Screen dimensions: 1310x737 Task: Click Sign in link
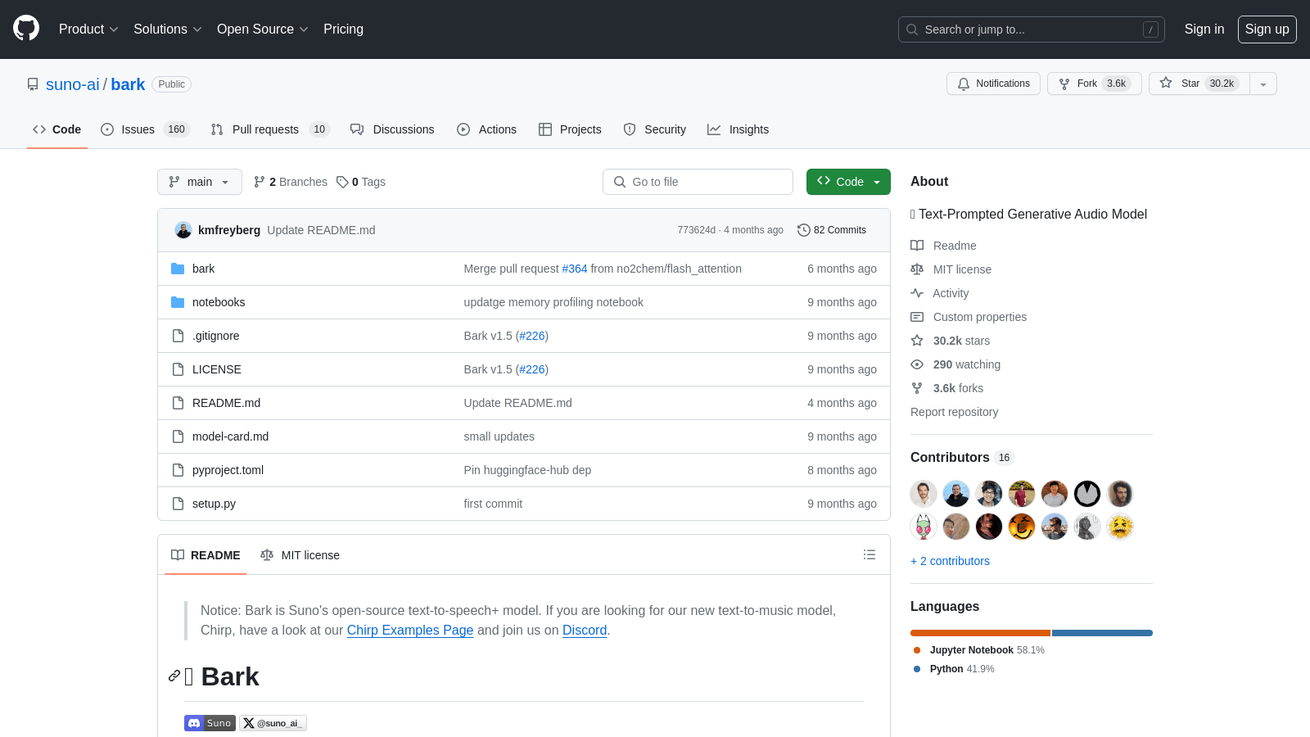pyautogui.click(x=1204, y=29)
